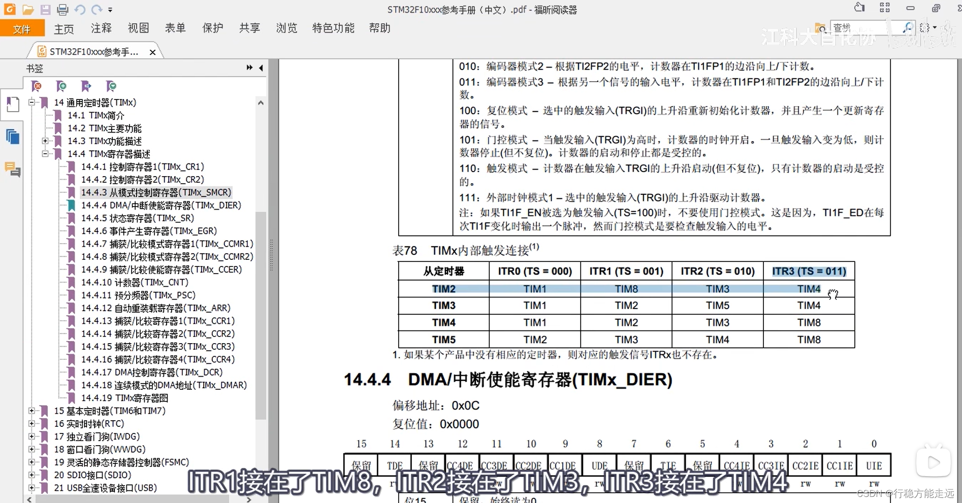Viewport: 962px width, 503px height.
Task: Open bookmark 14.4.11 预分频器(TIMx_PSC)
Action: pos(138,295)
